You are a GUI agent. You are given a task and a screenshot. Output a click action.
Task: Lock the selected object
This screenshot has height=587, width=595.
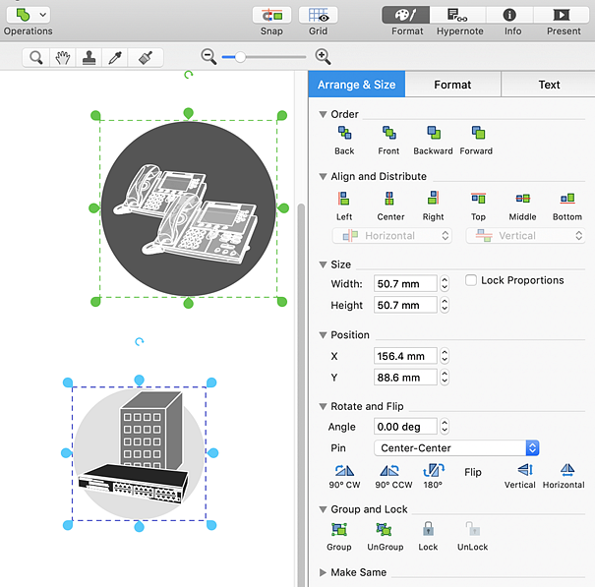click(428, 530)
